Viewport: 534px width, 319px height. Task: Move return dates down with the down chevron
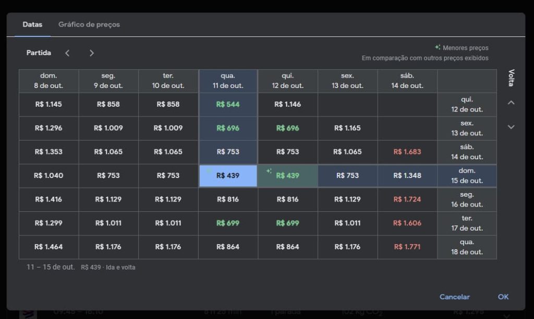(x=511, y=127)
